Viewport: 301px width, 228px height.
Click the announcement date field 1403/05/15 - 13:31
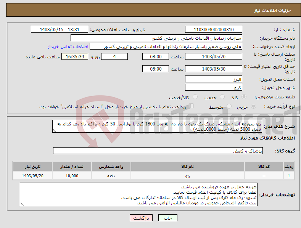(59, 30)
